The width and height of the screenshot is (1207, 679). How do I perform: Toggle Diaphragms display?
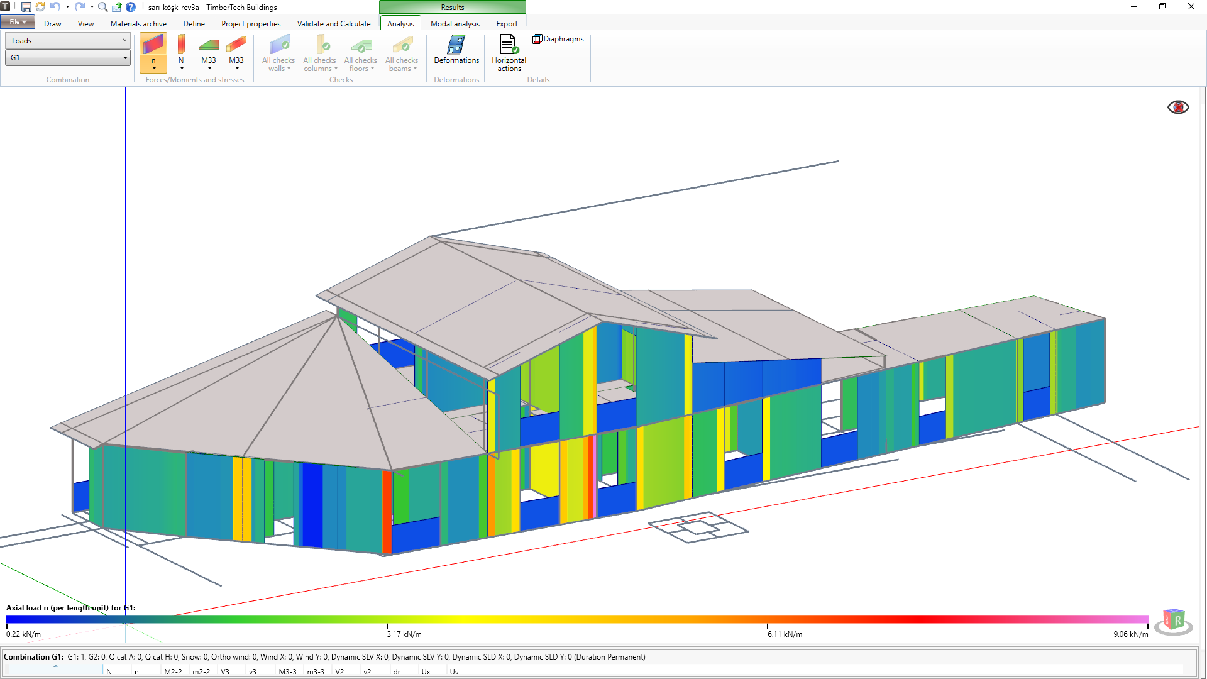(558, 39)
